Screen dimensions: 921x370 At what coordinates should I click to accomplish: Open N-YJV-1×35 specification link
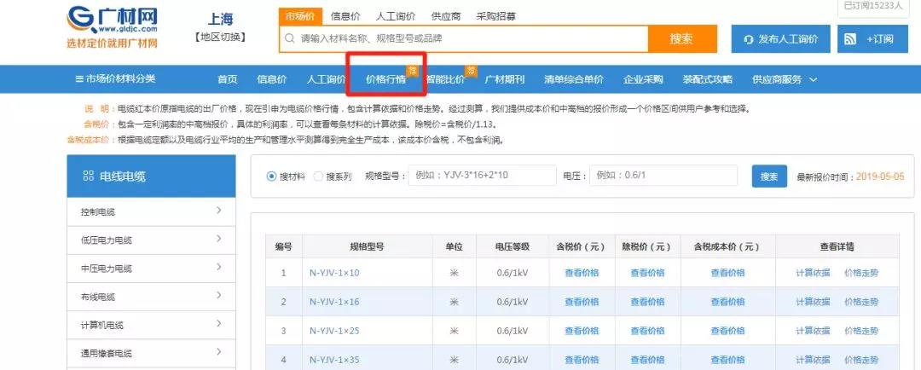click(x=334, y=360)
